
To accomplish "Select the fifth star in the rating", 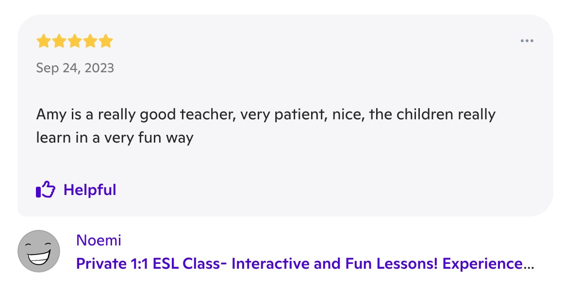I will (106, 41).
